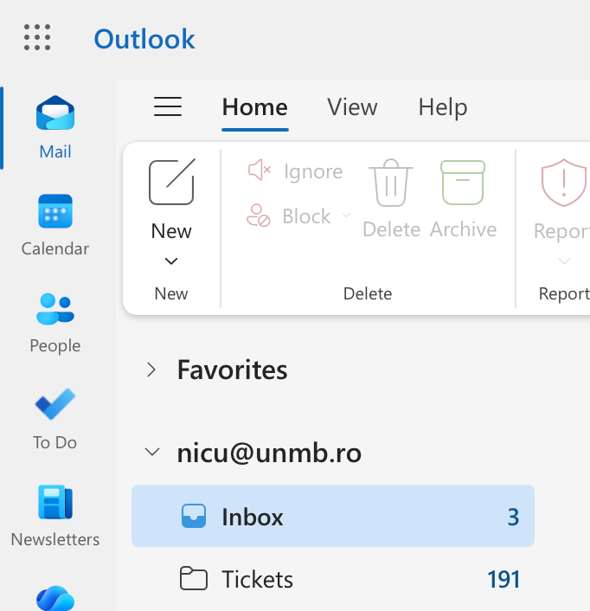This screenshot has width=590, height=611.
Task: Open the app launcher grid icon
Action: pyautogui.click(x=37, y=38)
